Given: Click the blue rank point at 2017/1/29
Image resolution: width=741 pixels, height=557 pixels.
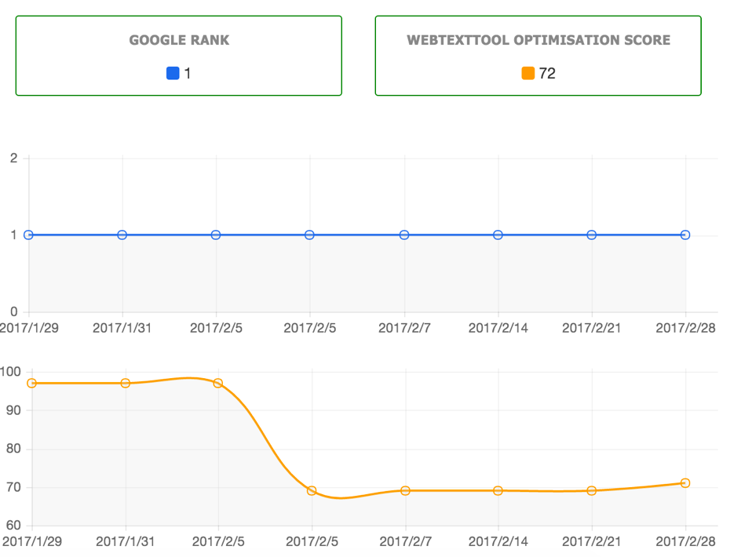Looking at the screenshot, I should point(29,235).
